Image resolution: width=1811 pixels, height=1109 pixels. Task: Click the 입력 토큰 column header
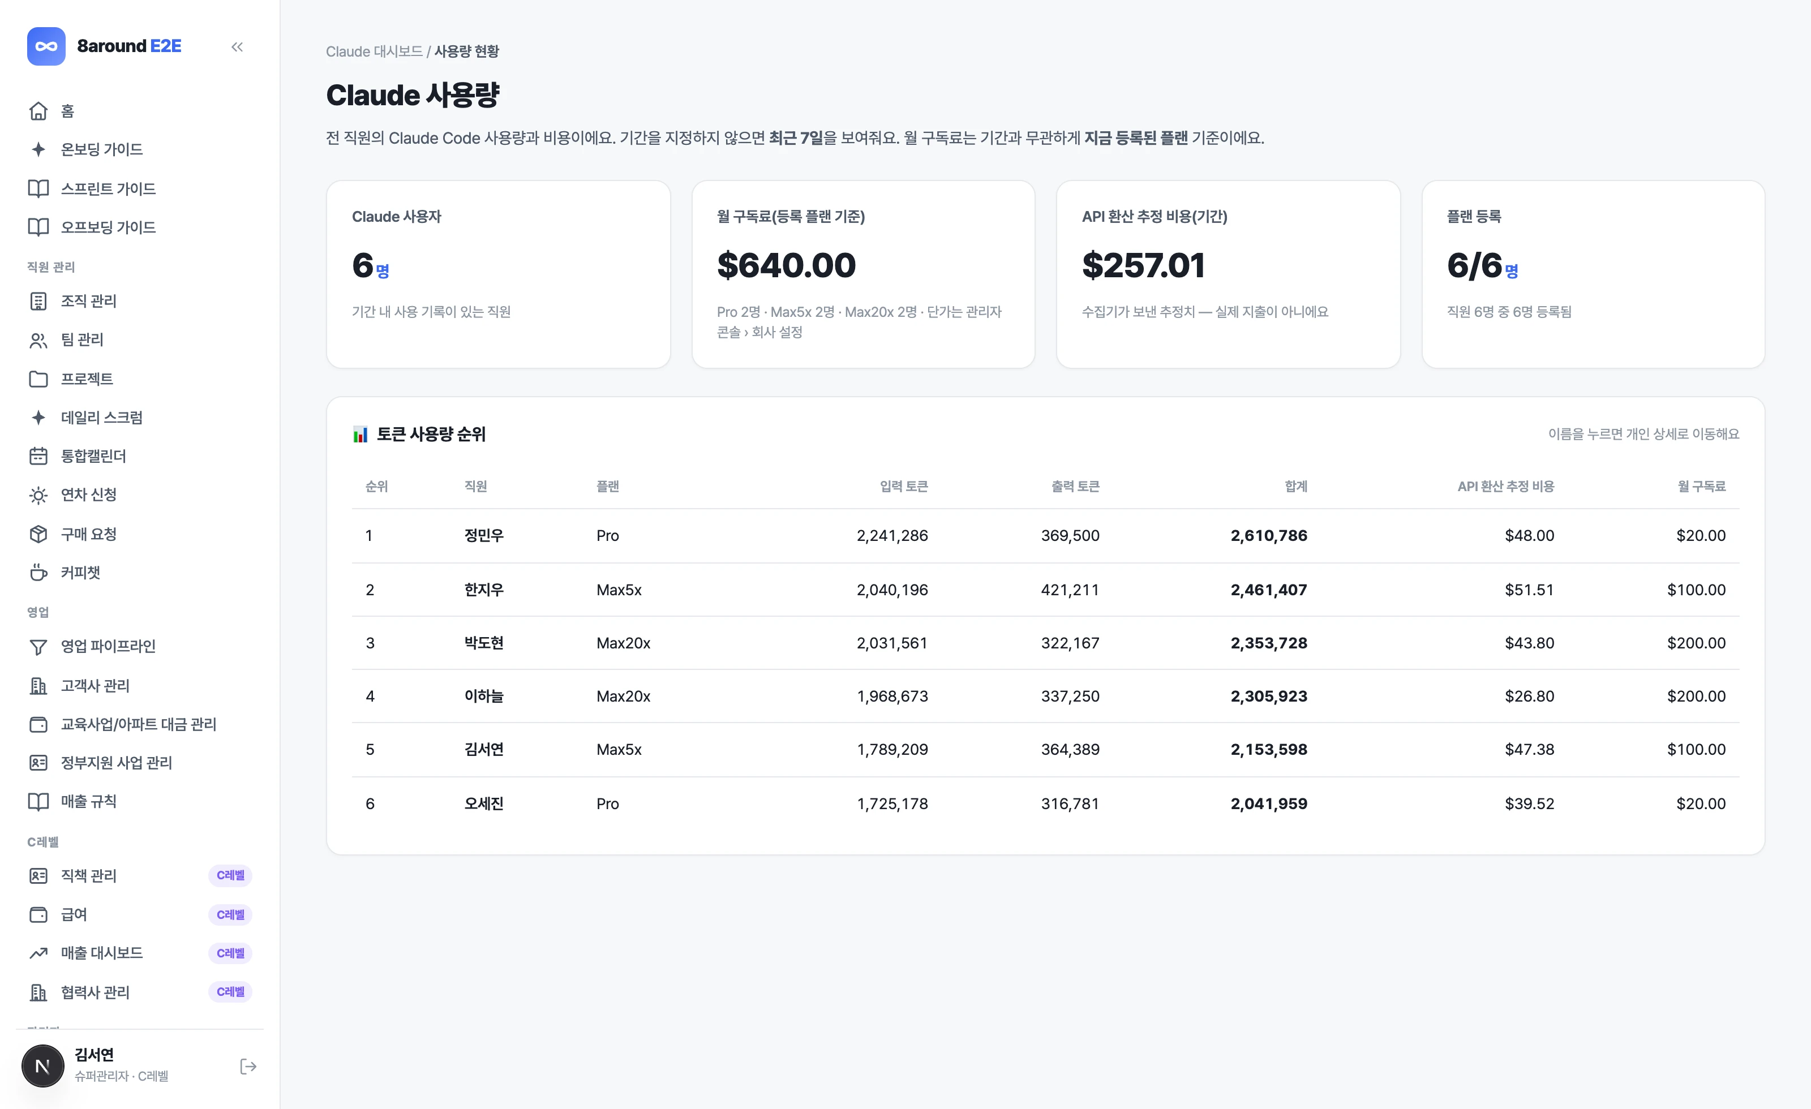(904, 487)
